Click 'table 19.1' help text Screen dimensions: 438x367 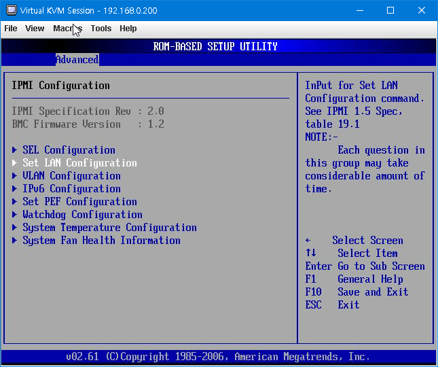click(333, 124)
